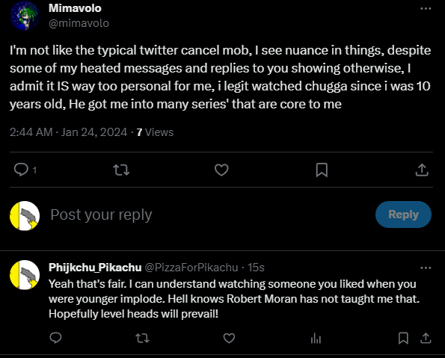The width and height of the screenshot is (445, 358).
Task: Open the @PizzaForPikachu profile link
Action: pyautogui.click(x=191, y=268)
